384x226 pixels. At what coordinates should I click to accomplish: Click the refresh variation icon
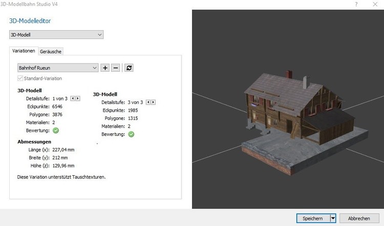(129, 68)
